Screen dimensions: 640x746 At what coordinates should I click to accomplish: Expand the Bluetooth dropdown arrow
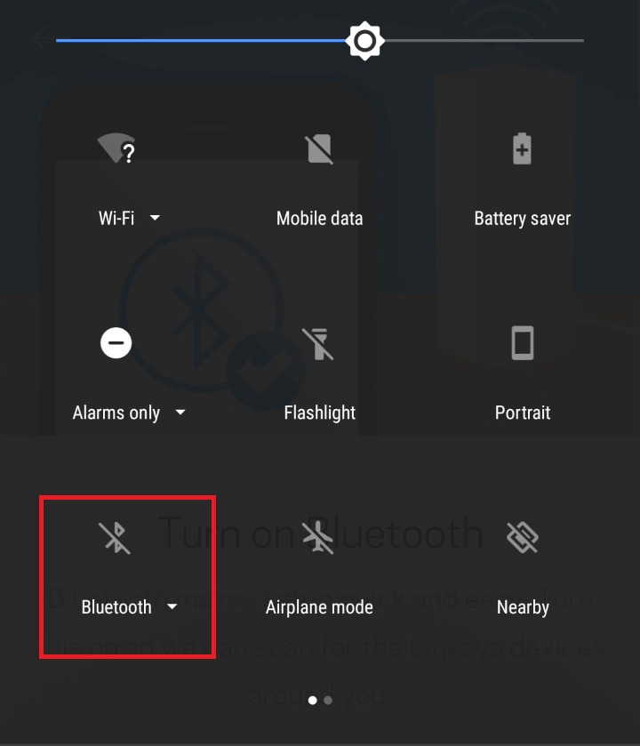(172, 606)
